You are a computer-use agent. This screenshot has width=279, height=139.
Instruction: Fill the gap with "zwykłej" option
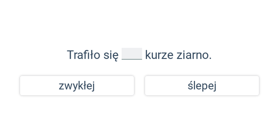click(x=77, y=85)
